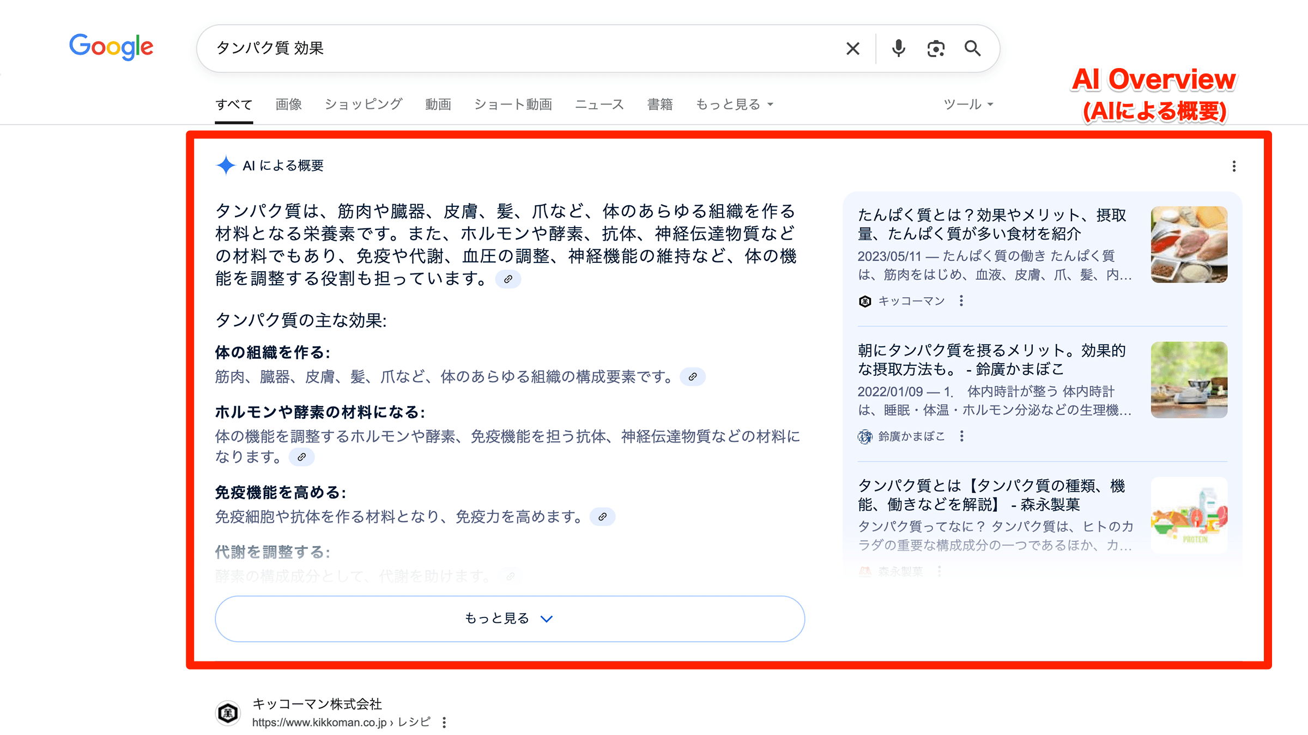Open options menu beside kikkoman.co.jp URL

point(445,722)
